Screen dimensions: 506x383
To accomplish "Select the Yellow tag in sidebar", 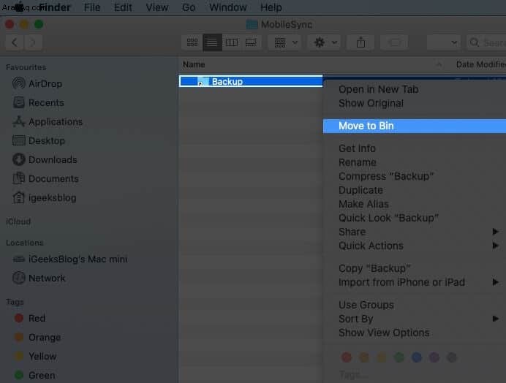I will pos(36,356).
